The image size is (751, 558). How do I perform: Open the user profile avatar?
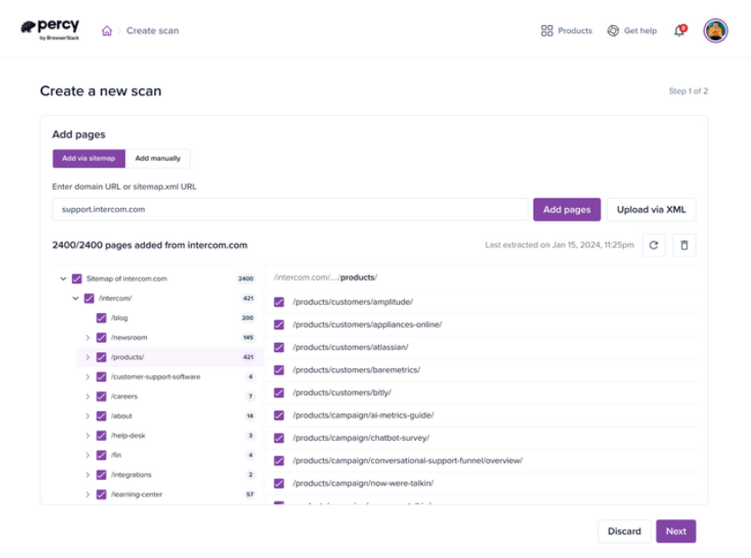pos(715,31)
